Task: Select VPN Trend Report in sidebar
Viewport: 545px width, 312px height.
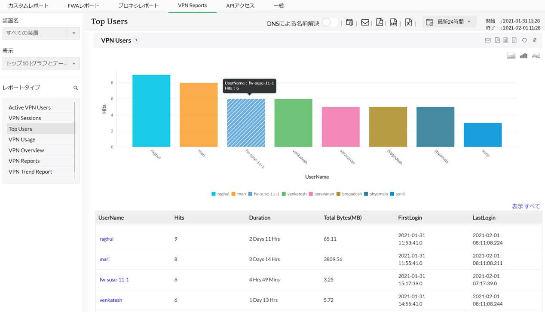Action: (30, 172)
